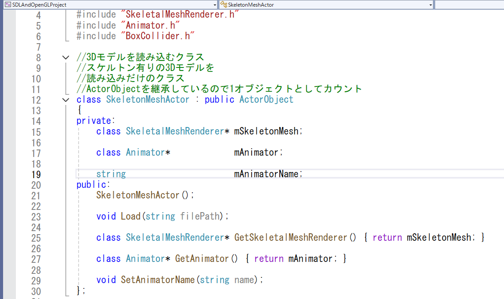
Task: Click the mAnimatorName member variable
Action: (x=268, y=174)
